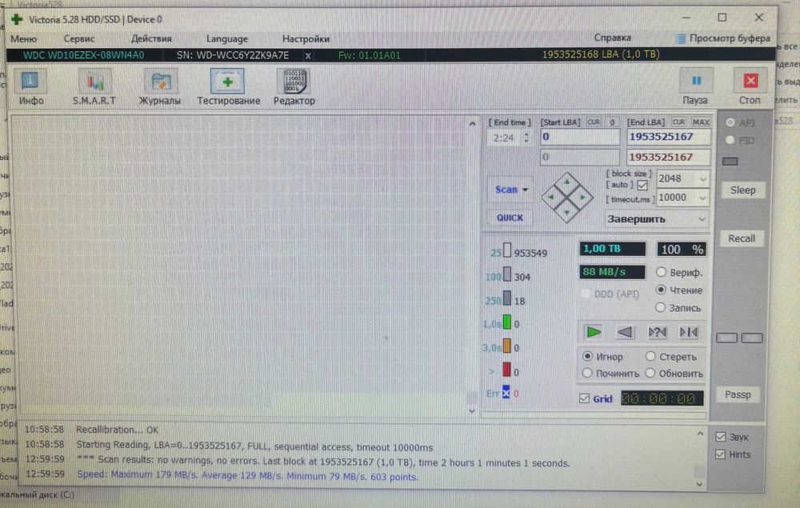Click the green cross Victoria title icon
This screenshot has height=508, width=800.
(17, 19)
